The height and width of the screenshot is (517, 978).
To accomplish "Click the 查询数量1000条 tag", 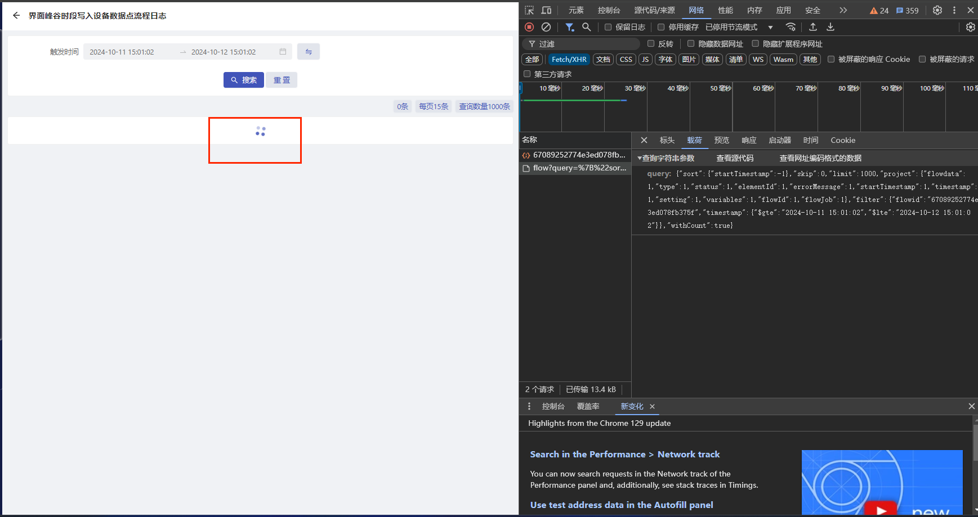I will pos(484,106).
